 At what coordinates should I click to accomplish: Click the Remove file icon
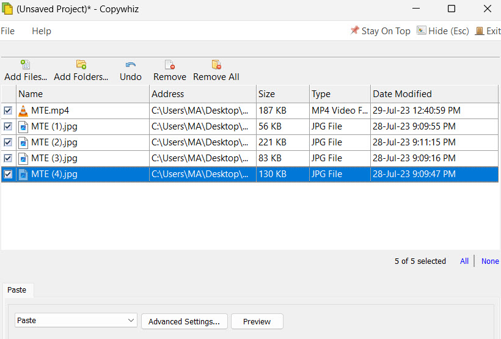pyautogui.click(x=170, y=65)
